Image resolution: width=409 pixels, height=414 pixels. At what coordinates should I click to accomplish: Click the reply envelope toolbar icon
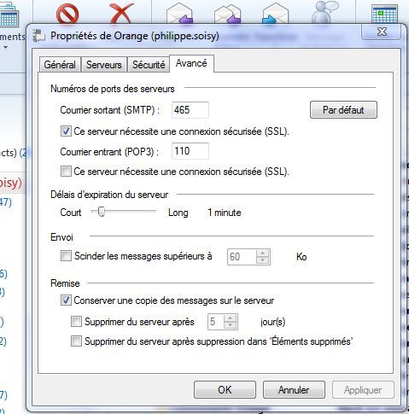(180, 14)
